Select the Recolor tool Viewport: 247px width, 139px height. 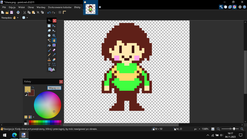[x=54, y=60]
